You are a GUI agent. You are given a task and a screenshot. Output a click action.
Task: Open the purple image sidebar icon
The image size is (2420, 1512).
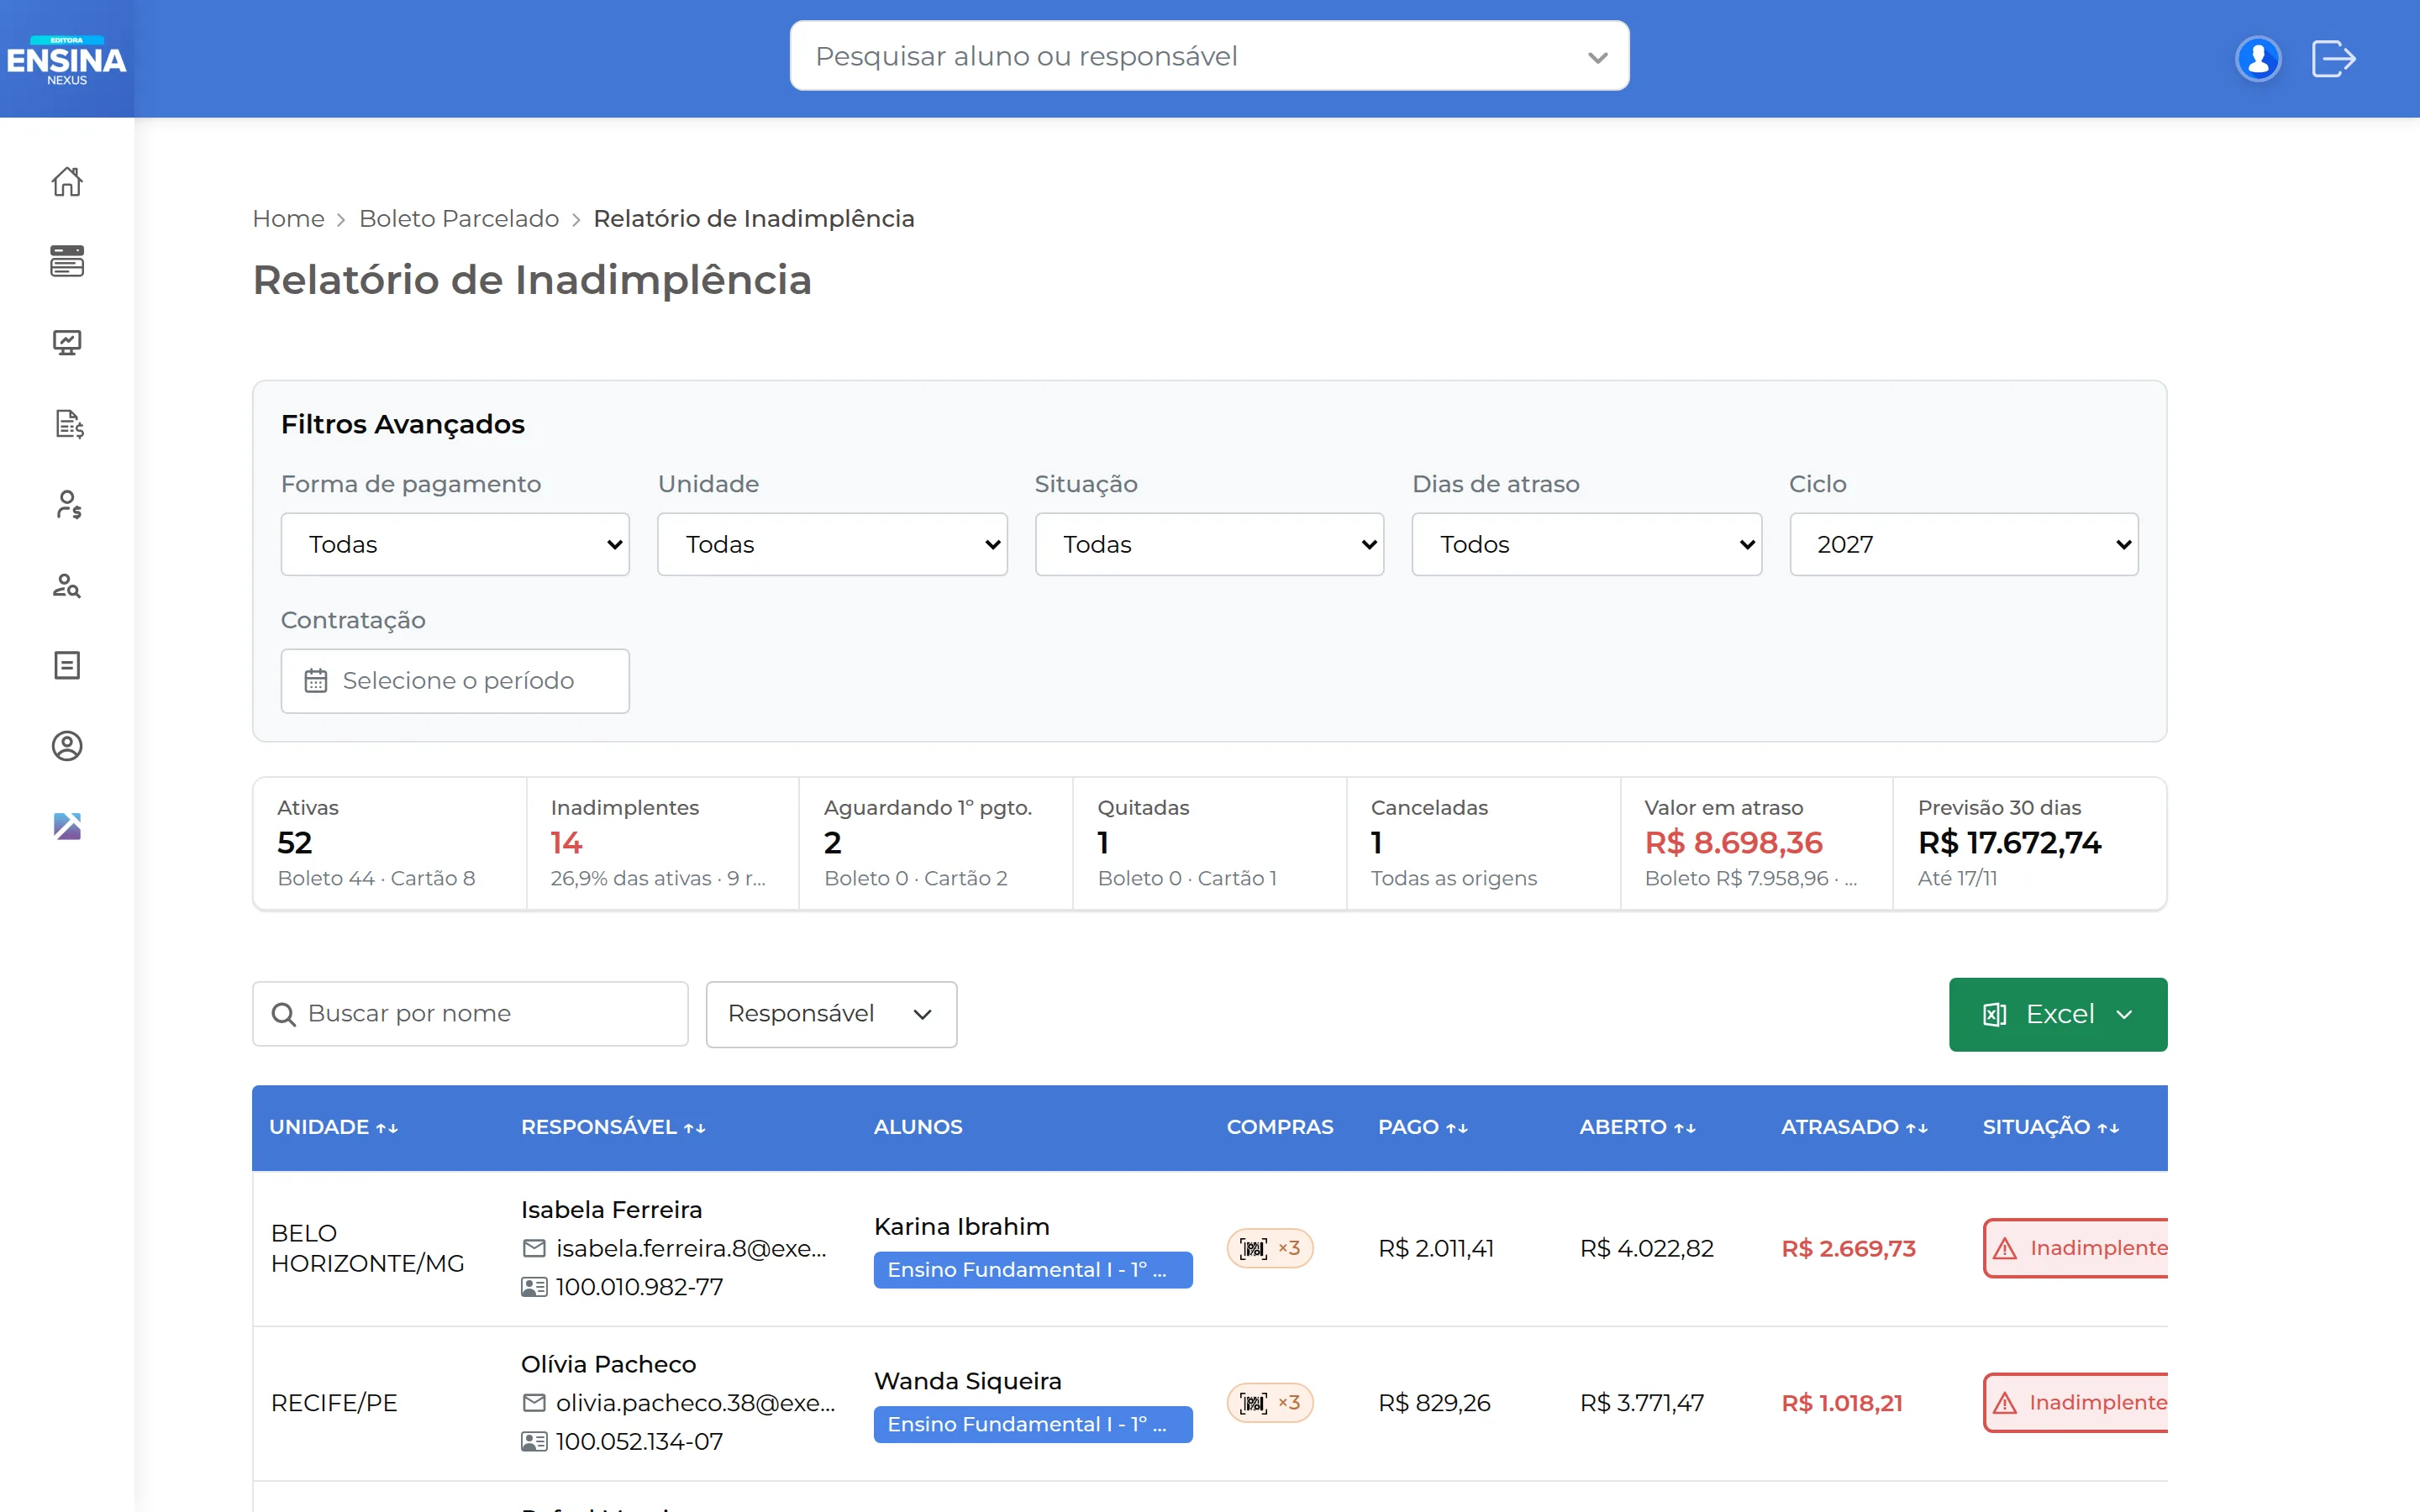click(67, 827)
